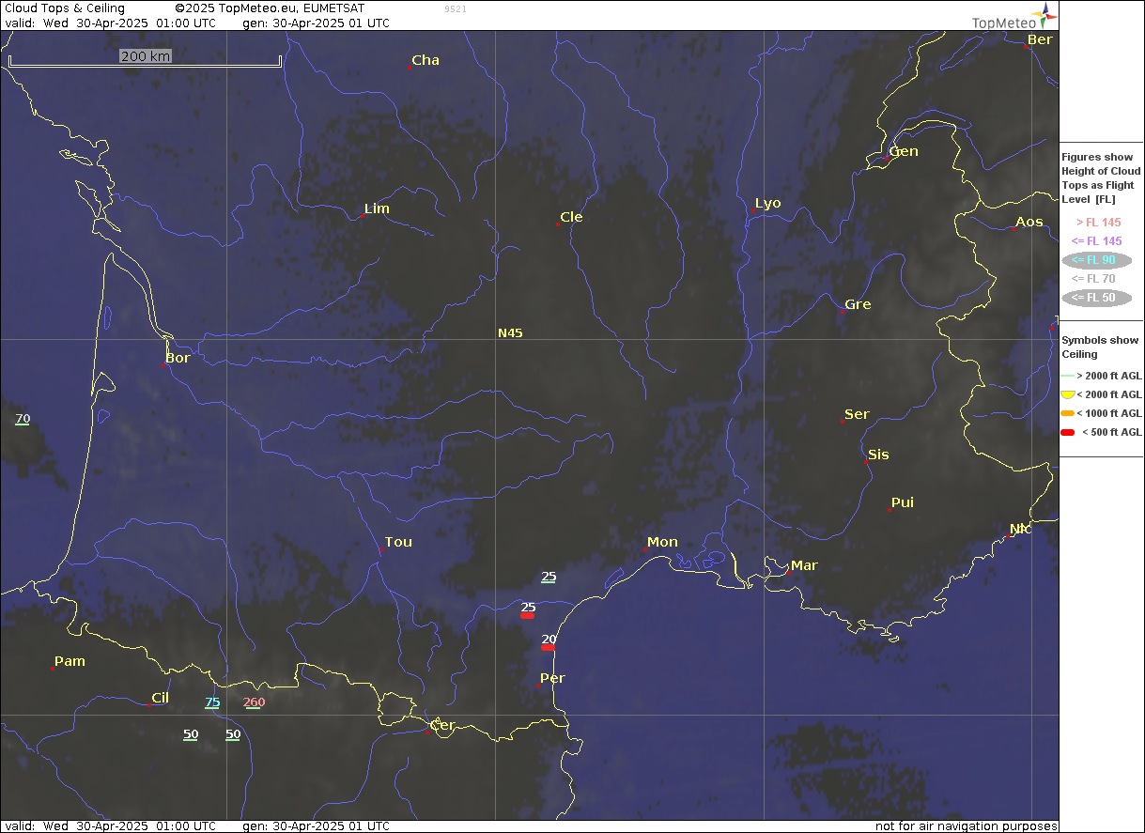This screenshot has height=833, width=1145.
Task: Click the red ceiling marker under the 20 figure
Action: pyautogui.click(x=549, y=647)
